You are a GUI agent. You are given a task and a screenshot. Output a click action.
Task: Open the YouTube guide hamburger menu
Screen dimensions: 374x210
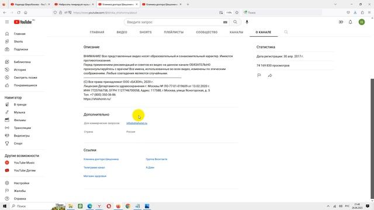pos(7,22)
